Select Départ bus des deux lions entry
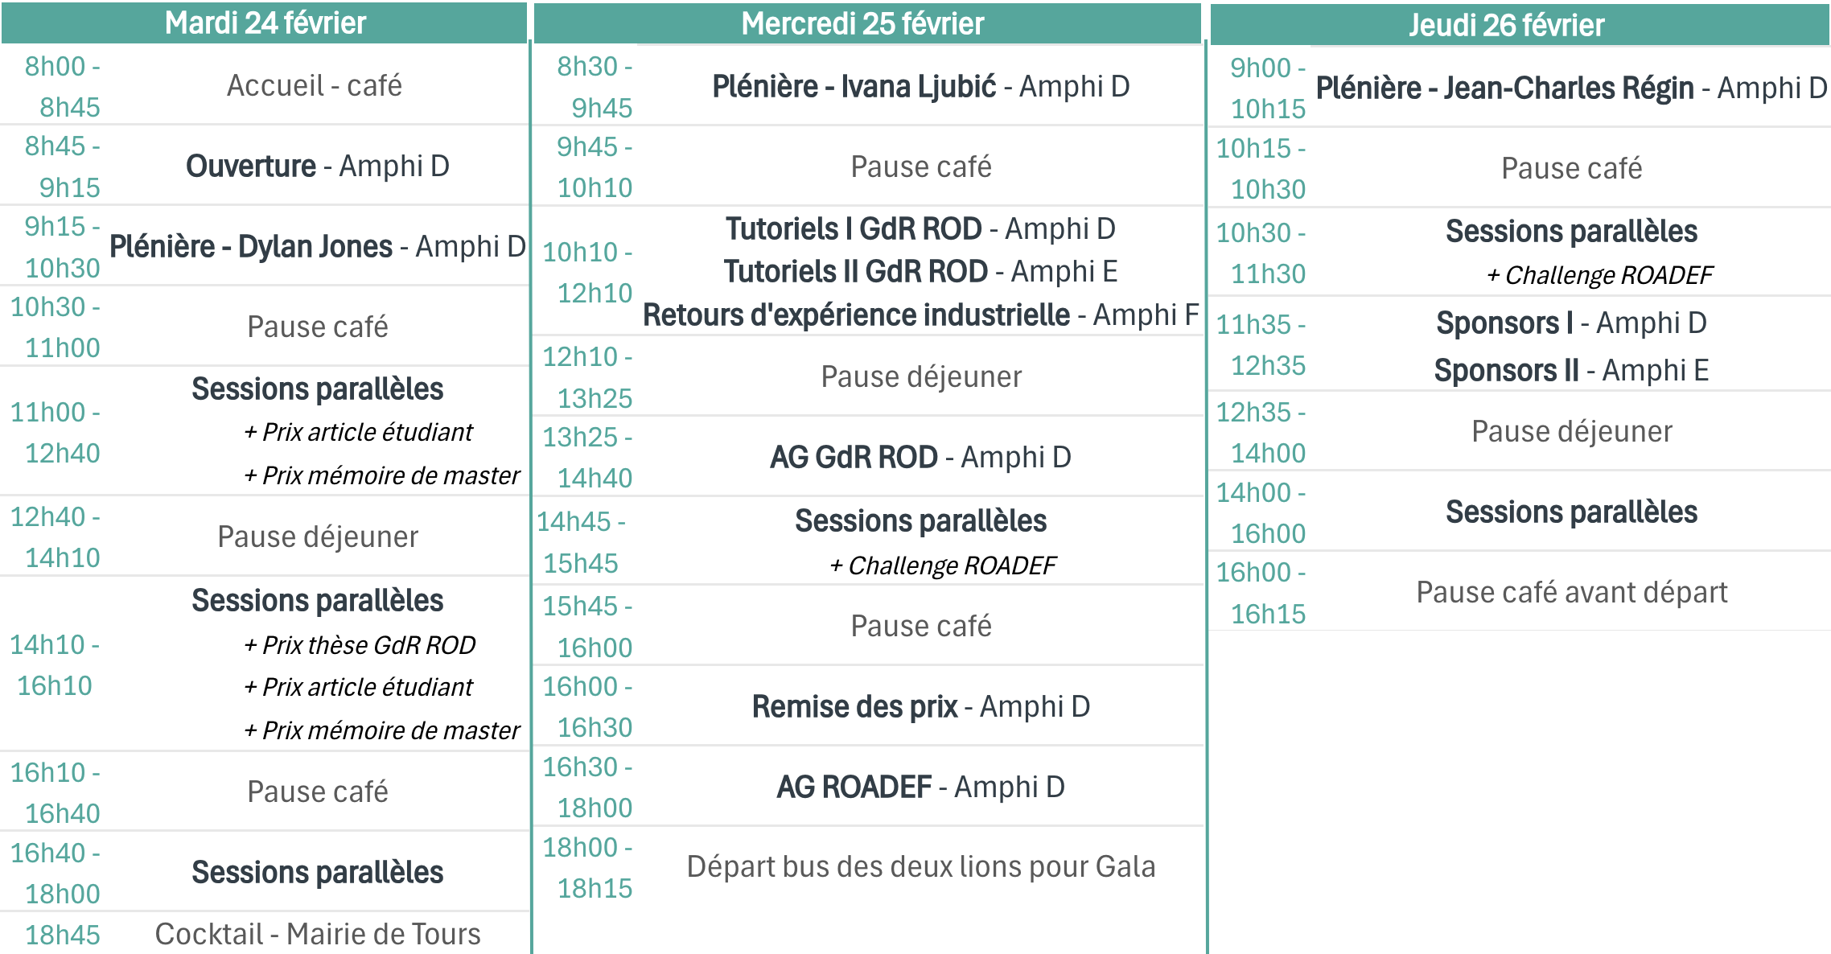This screenshot has height=954, width=1831. 920,867
